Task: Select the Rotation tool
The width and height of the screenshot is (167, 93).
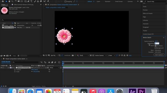Action: pos(16,1)
